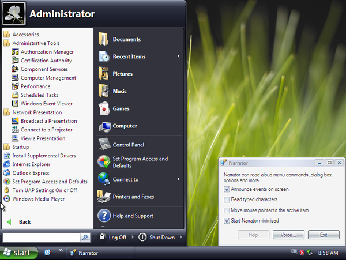
Task: Go Back to main start menu
Action: [19, 222]
